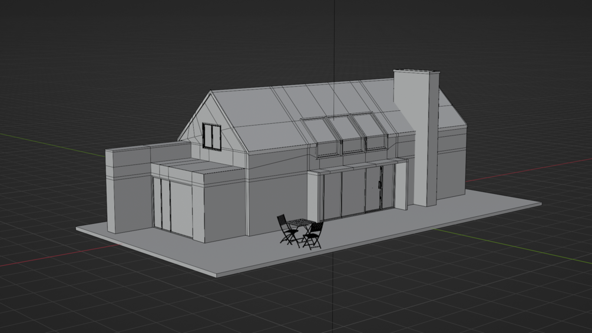
Task: Select the patio sliding doors beside the chimney
Action: [358, 194]
